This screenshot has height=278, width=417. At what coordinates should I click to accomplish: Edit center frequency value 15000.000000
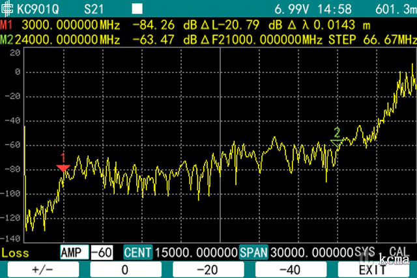(195, 252)
